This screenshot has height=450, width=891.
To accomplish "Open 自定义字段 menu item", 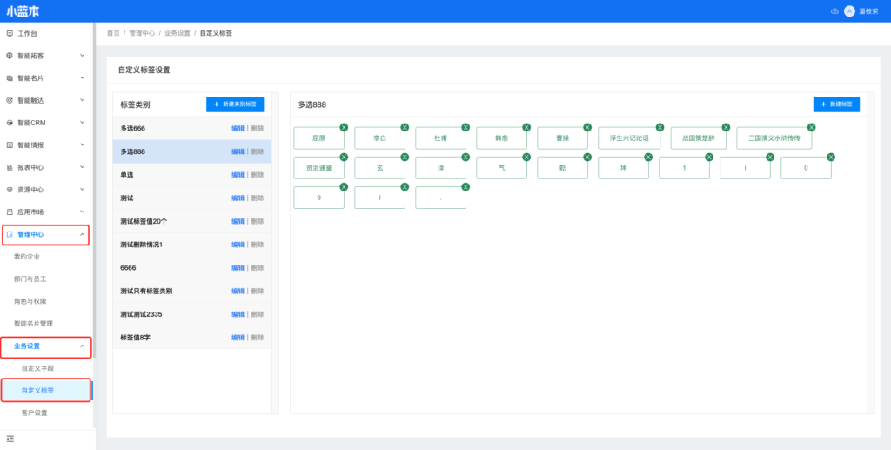I will [x=37, y=368].
